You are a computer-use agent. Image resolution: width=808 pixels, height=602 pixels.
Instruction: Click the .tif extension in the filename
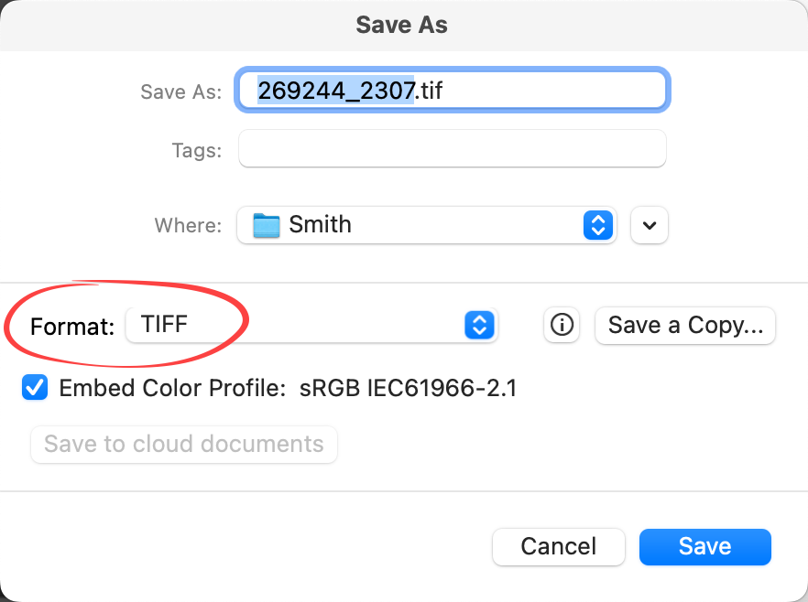click(x=435, y=91)
